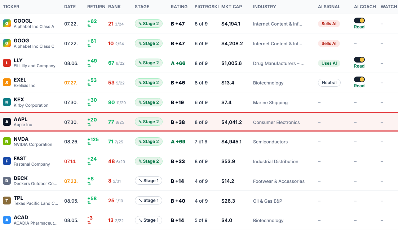Sort by the RETURN column header
398x230 pixels.
pyautogui.click(x=96, y=7)
